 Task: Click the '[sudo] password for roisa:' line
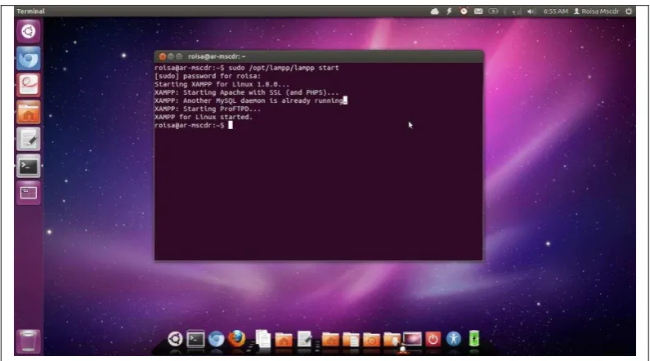pos(208,76)
